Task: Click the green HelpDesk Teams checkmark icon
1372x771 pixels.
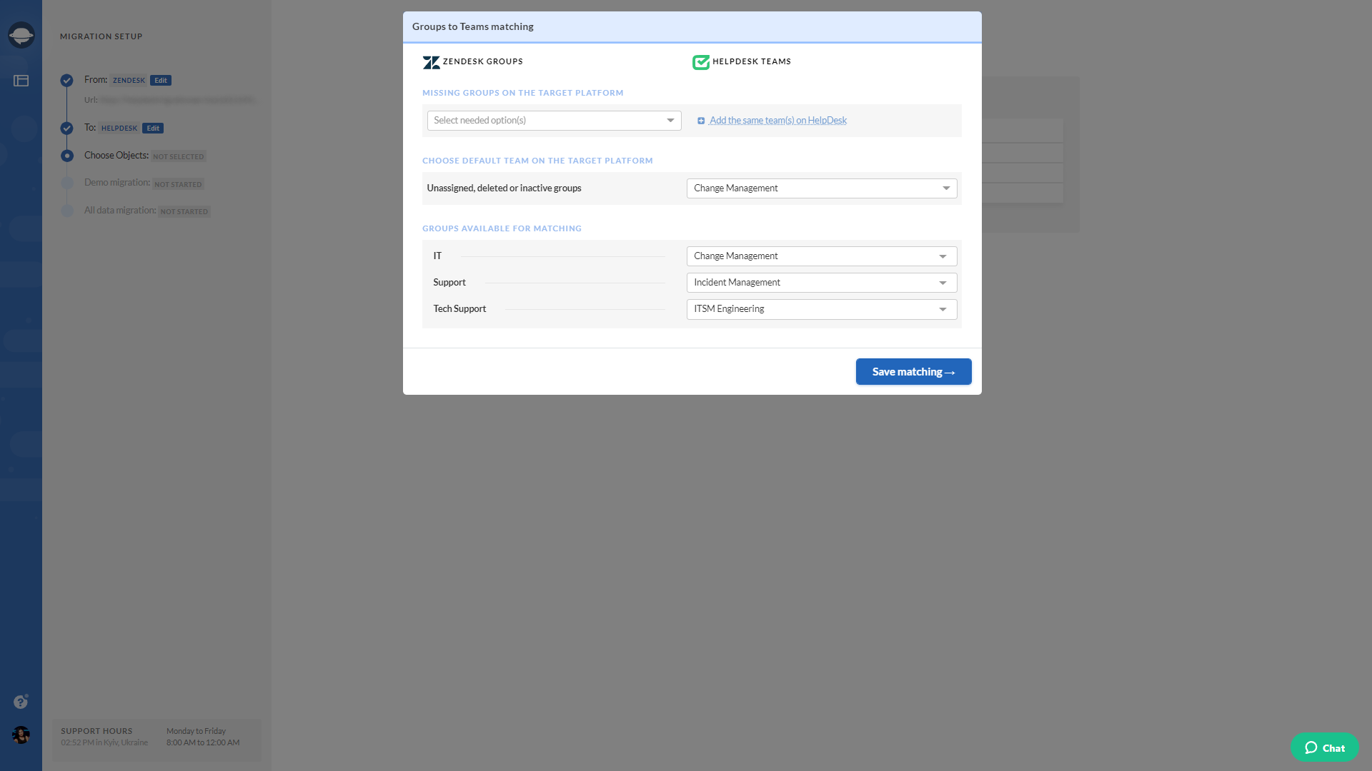Action: coord(701,62)
